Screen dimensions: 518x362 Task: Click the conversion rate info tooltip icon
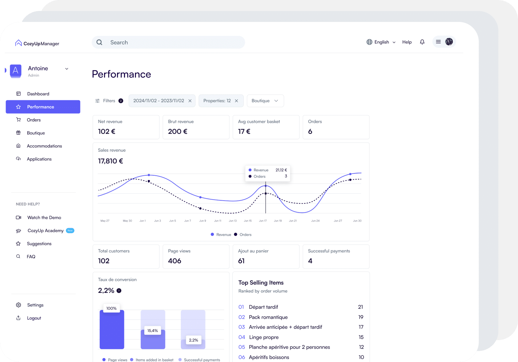119,291
